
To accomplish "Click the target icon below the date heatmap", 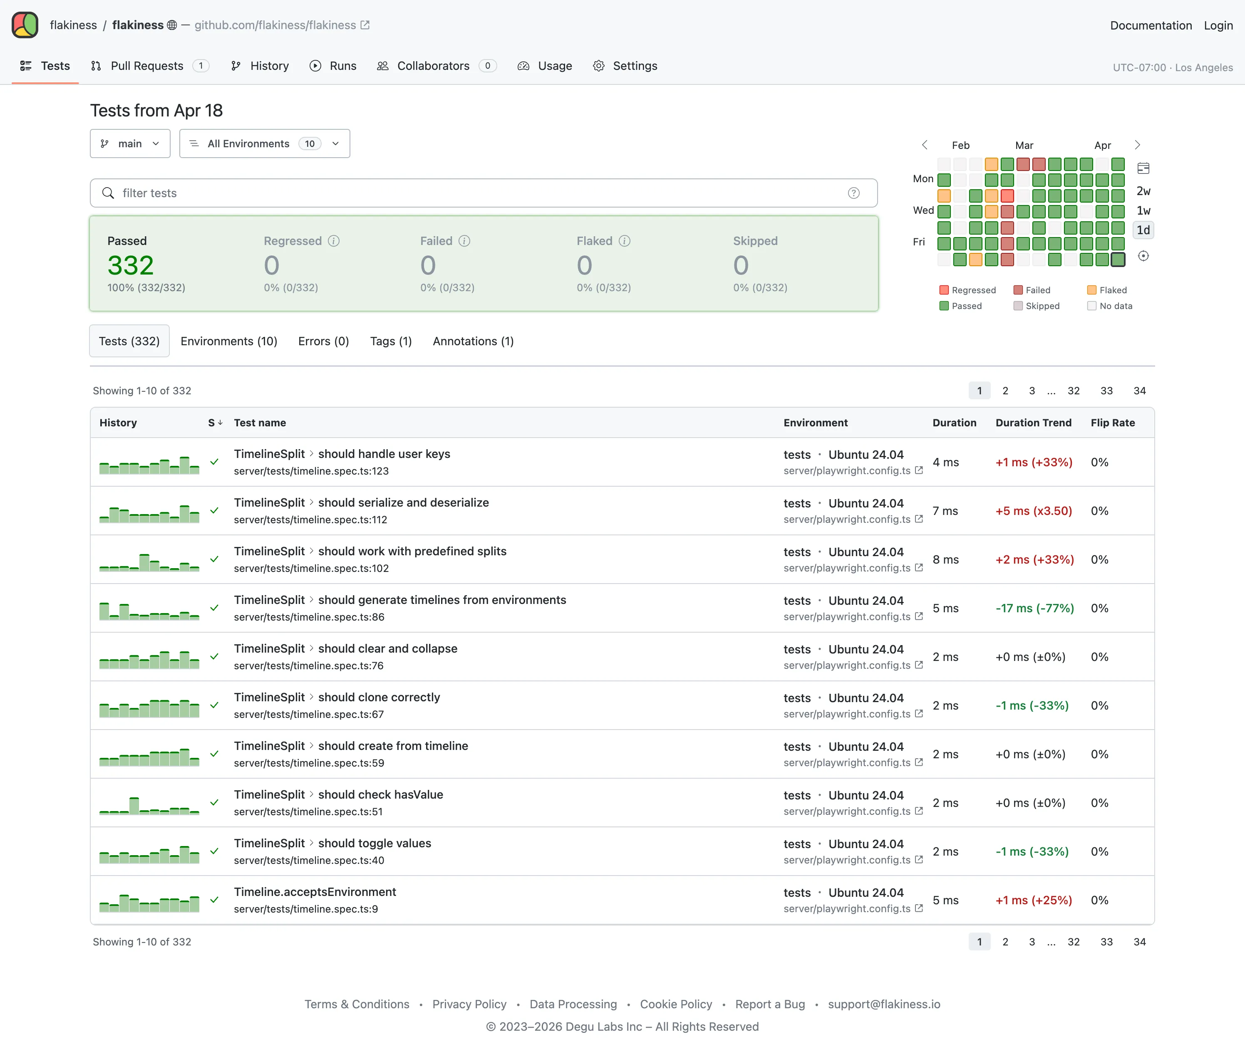I will (1143, 256).
